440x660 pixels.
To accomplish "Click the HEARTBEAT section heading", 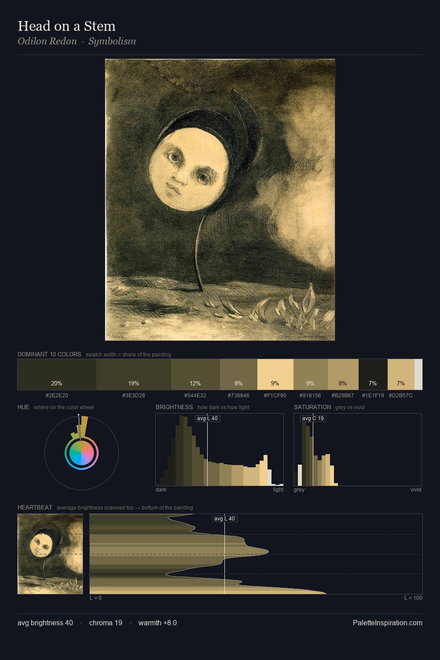I will coord(35,507).
